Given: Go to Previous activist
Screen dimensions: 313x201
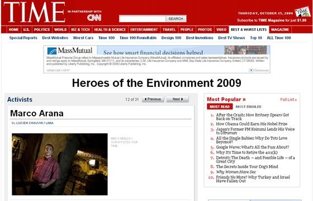Looking at the screenshot, I should (153, 99).
